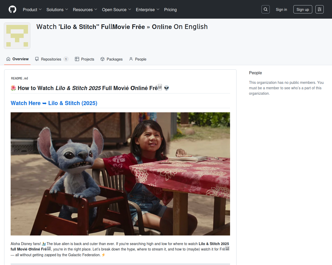Open the GitHub homepage logo
The width and height of the screenshot is (332, 265).
click(x=12, y=9)
